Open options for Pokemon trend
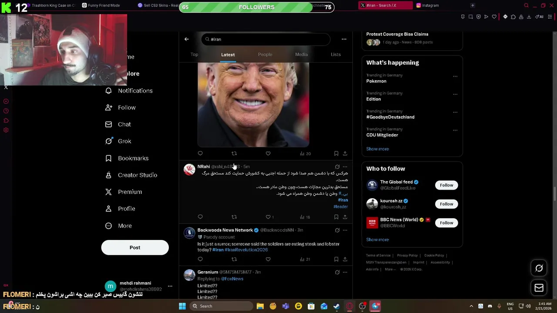 point(455,77)
